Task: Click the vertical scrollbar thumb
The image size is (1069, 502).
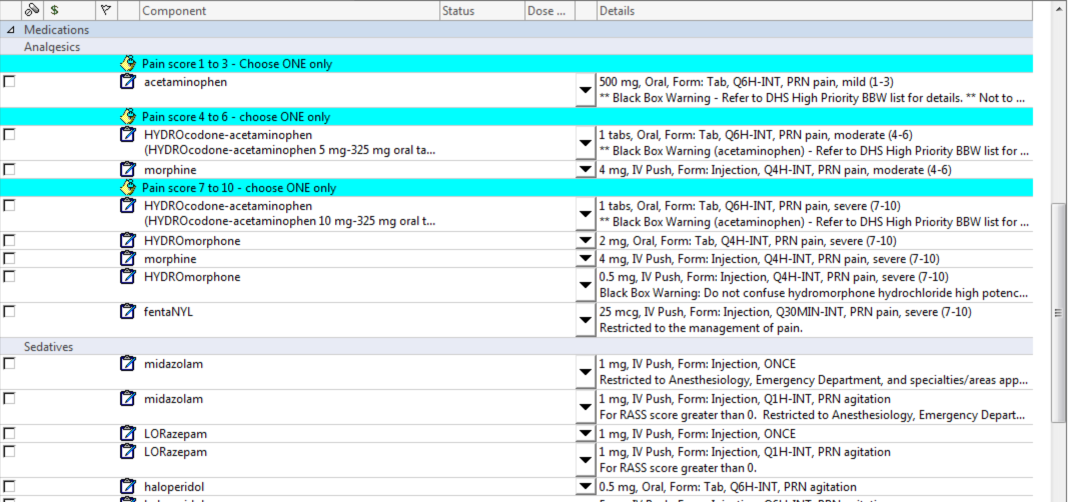Action: [x=1058, y=312]
